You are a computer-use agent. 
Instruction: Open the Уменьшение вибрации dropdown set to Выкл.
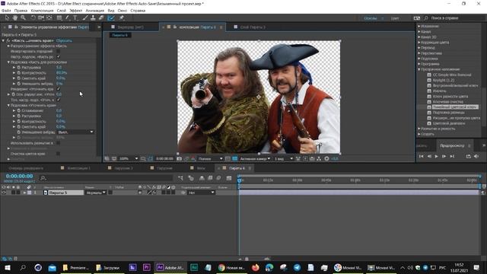(x=75, y=132)
